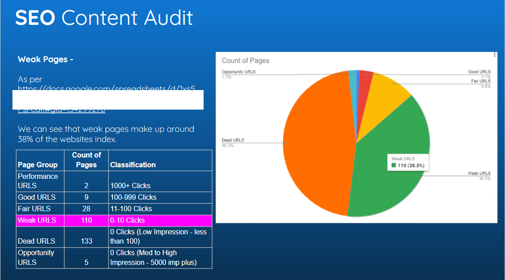Select the SEO Content Audit slide title

(104, 18)
